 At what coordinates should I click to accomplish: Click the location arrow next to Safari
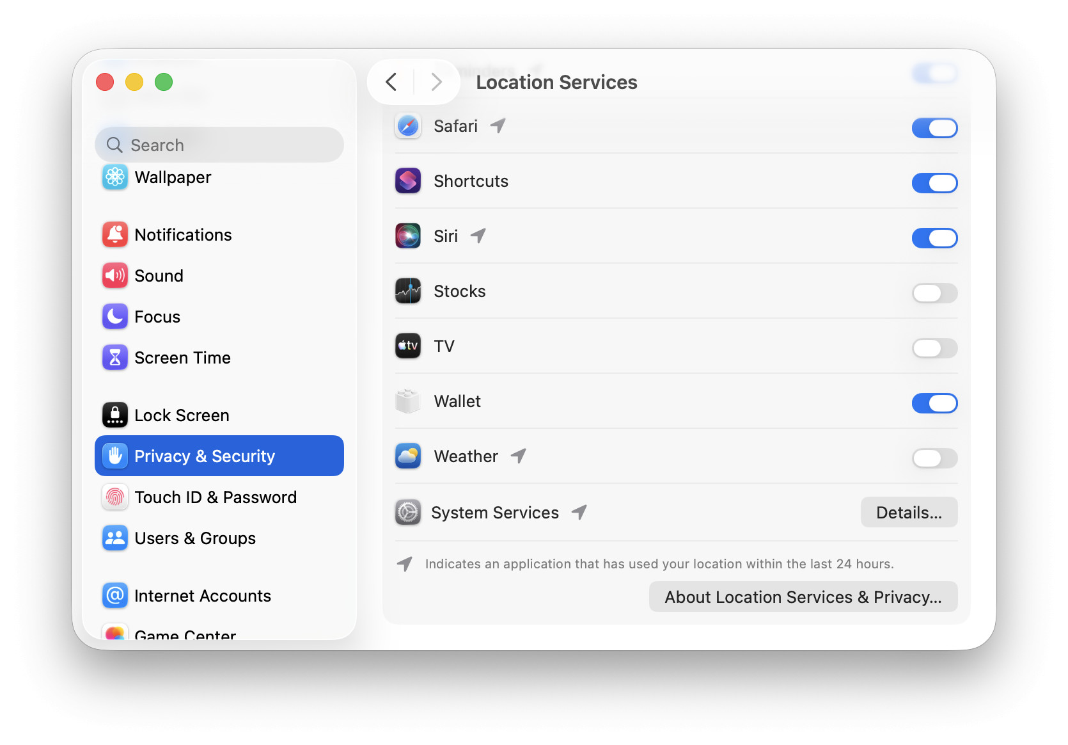point(498,125)
